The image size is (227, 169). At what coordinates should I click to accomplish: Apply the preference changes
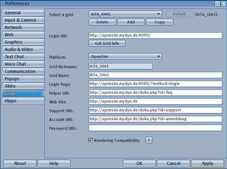[207, 164]
